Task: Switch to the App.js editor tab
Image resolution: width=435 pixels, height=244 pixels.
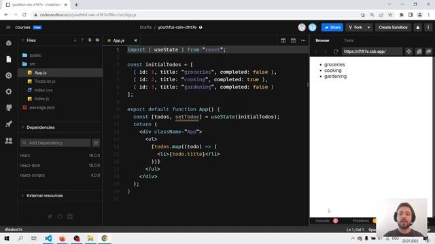Action: coord(118,41)
